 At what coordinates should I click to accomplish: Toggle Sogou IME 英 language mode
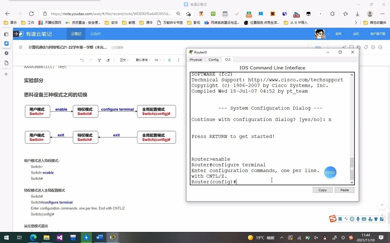340,219
